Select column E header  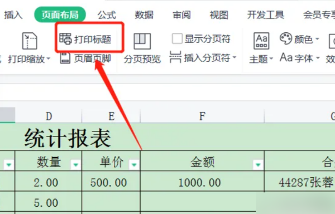coord(111,116)
